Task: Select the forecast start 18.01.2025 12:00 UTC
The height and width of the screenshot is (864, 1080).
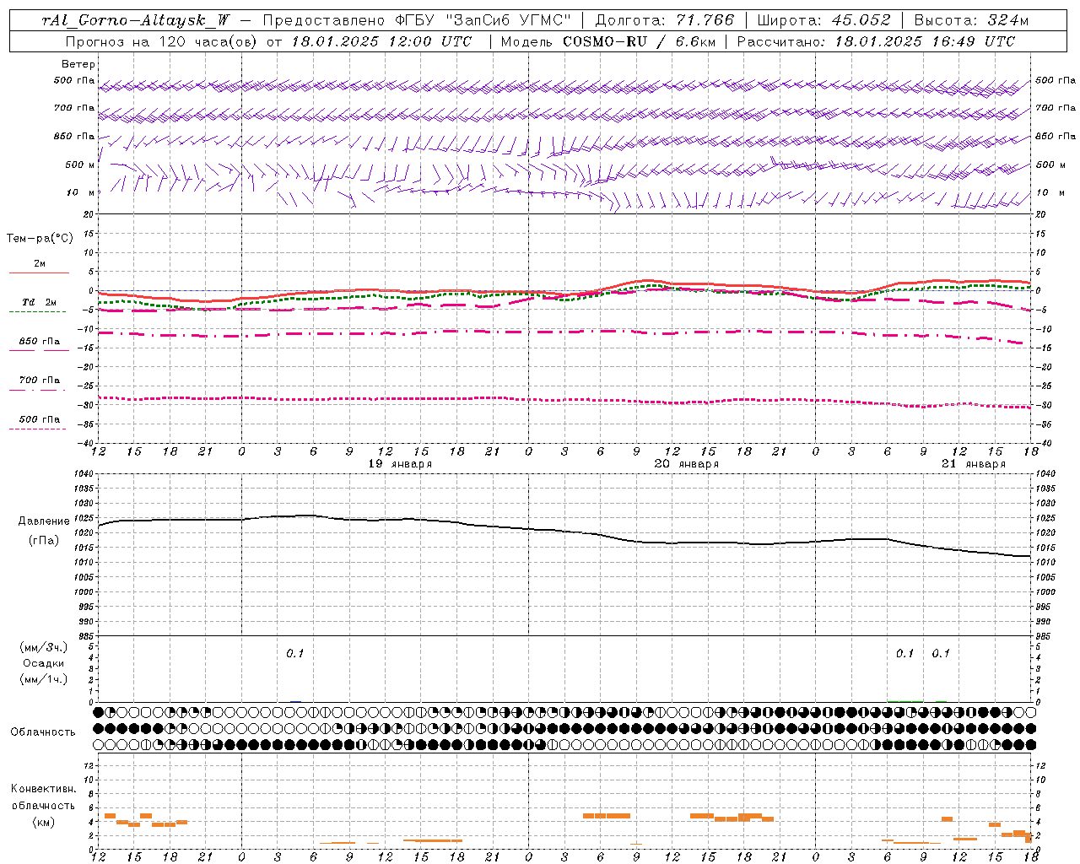Action: [x=381, y=41]
